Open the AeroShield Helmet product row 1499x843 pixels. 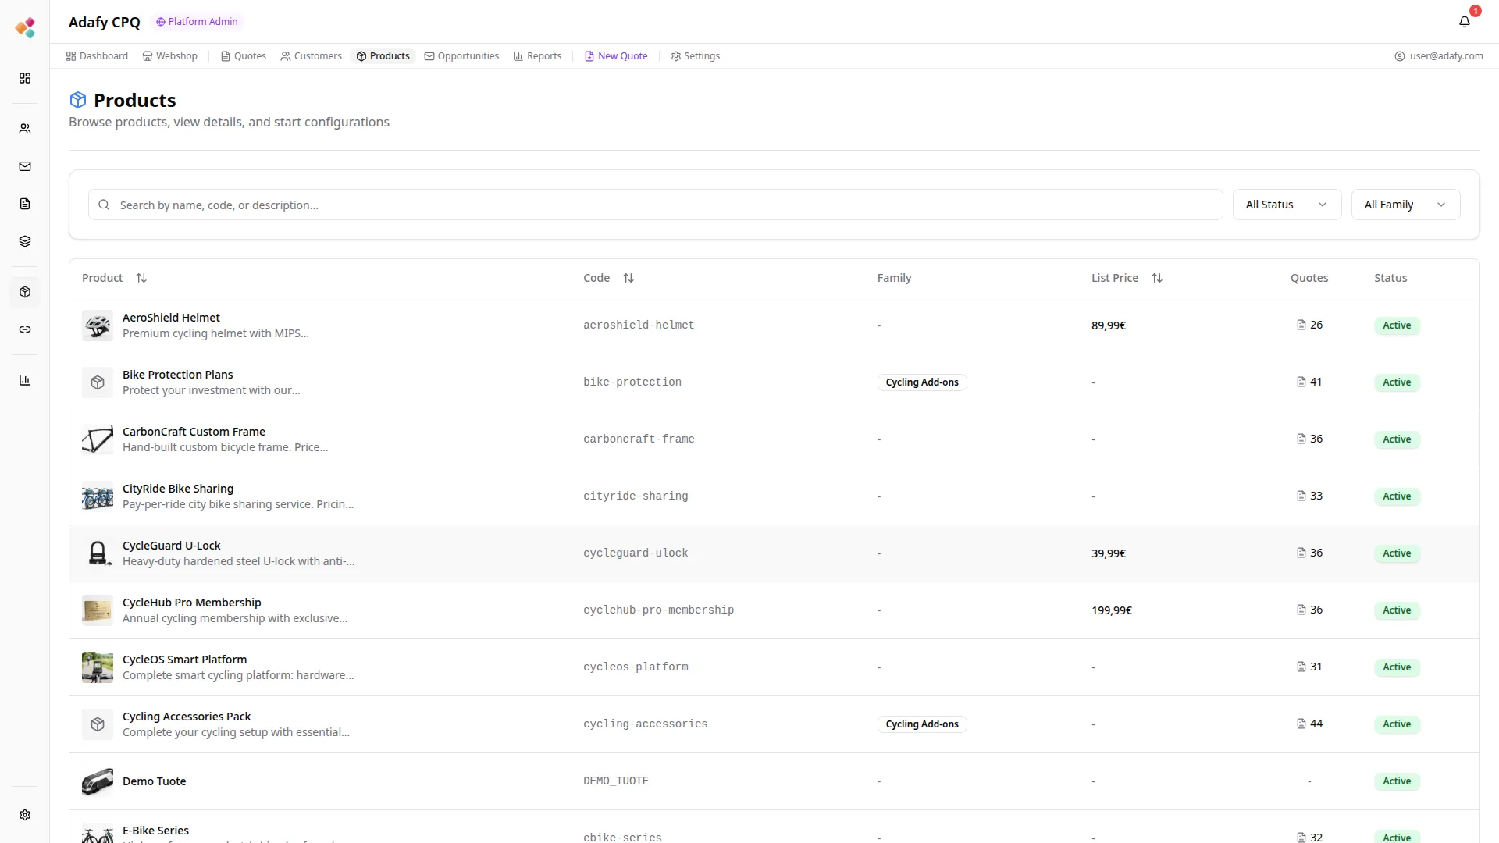pyautogui.click(x=171, y=318)
